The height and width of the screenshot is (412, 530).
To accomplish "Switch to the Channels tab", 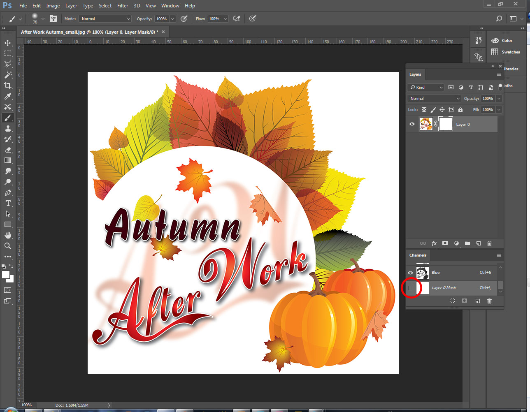I will 418,255.
